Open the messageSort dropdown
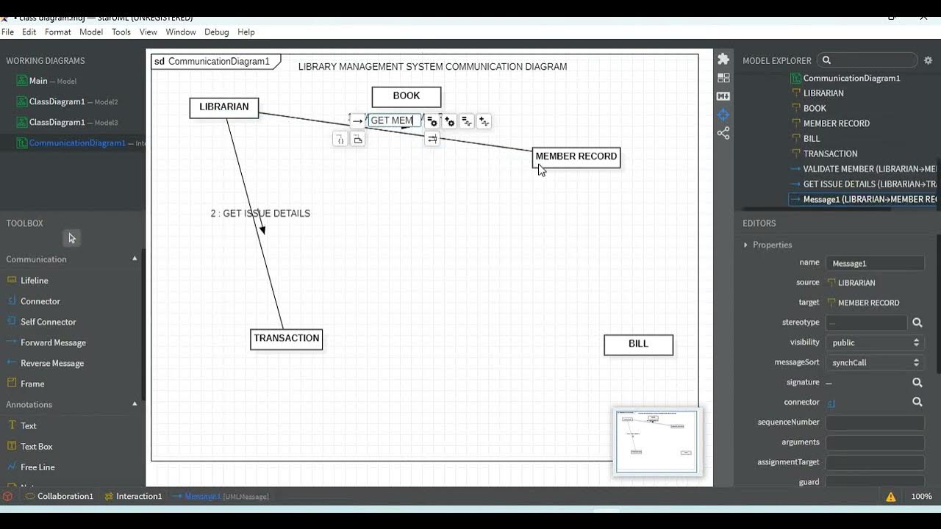Screen dimensions: 941x529 [x=875, y=362]
